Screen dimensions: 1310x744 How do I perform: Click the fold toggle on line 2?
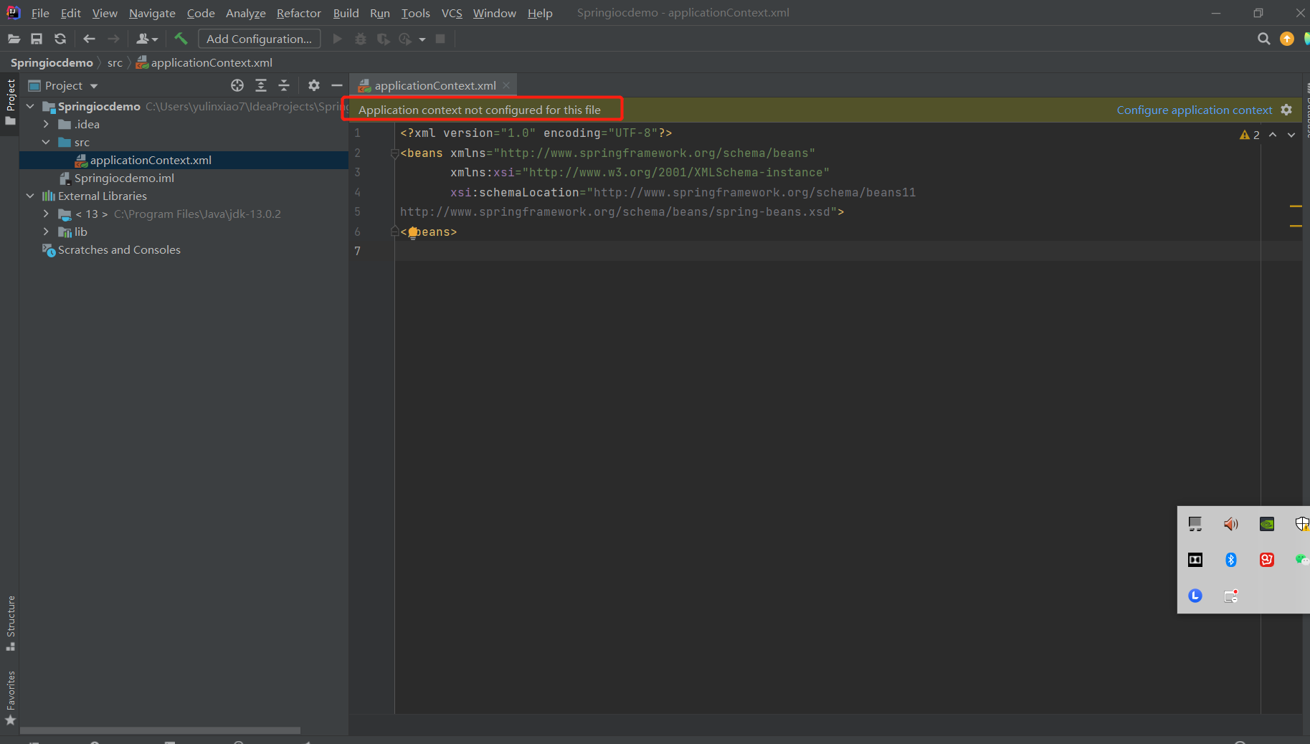(x=394, y=153)
